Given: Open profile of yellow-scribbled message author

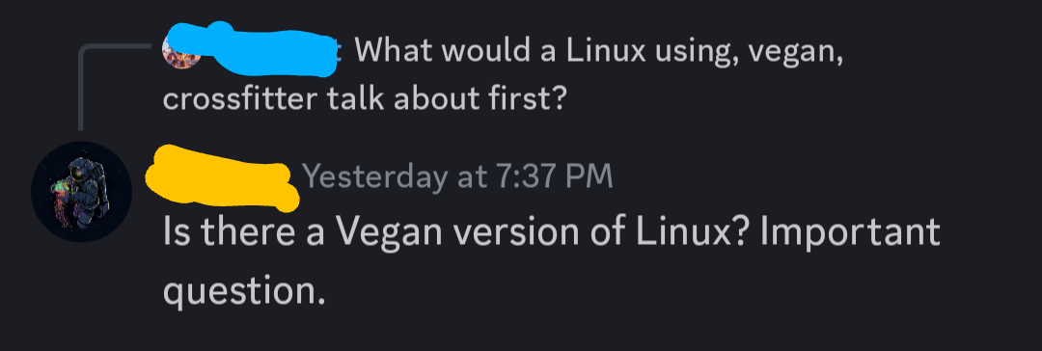Looking at the screenshot, I should (x=223, y=178).
